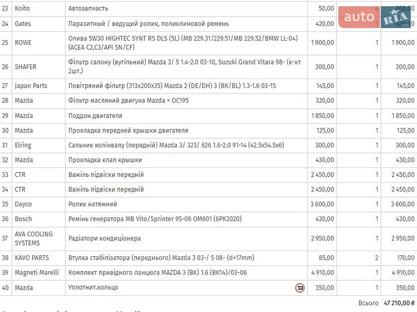This screenshot has height=312, width=417.
Task: Click row number '29'
Action: coord(5,115)
